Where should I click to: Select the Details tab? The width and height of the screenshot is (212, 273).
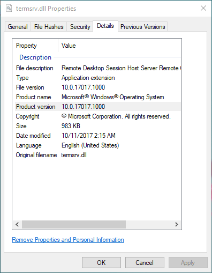[105, 26]
